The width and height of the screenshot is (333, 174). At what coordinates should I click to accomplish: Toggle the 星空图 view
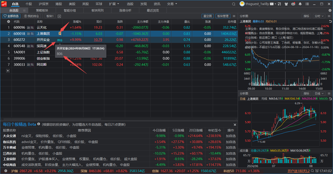[x=207, y=16]
